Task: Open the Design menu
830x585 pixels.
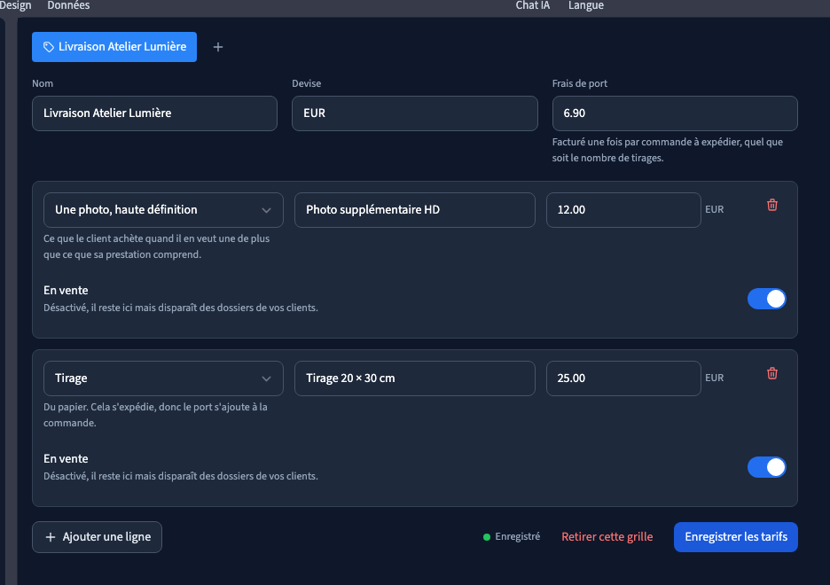Action: click(x=15, y=5)
